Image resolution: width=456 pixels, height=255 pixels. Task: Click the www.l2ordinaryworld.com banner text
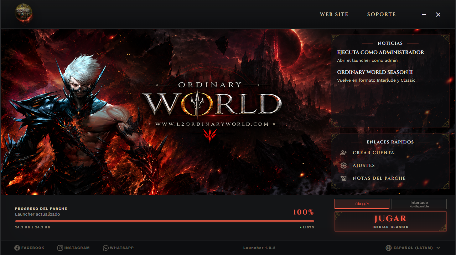(212, 124)
